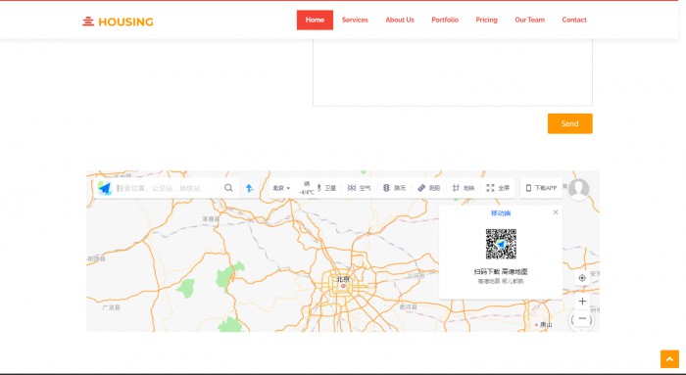
Task: Open route directions arrow icon
Action: 249,188
